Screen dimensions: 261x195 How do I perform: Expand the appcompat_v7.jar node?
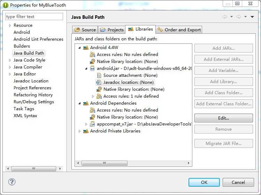click(x=86, y=124)
